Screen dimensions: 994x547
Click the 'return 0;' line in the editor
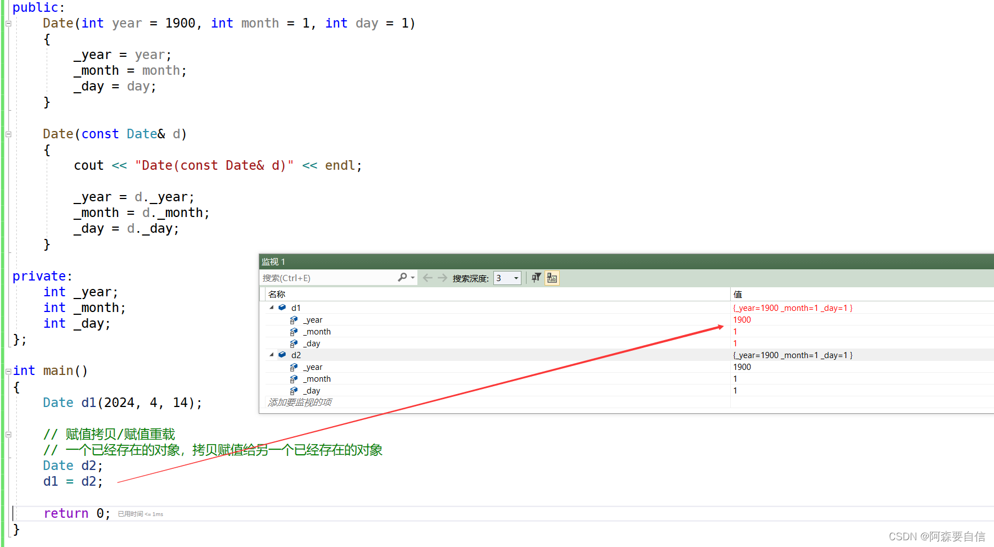[x=77, y=513]
